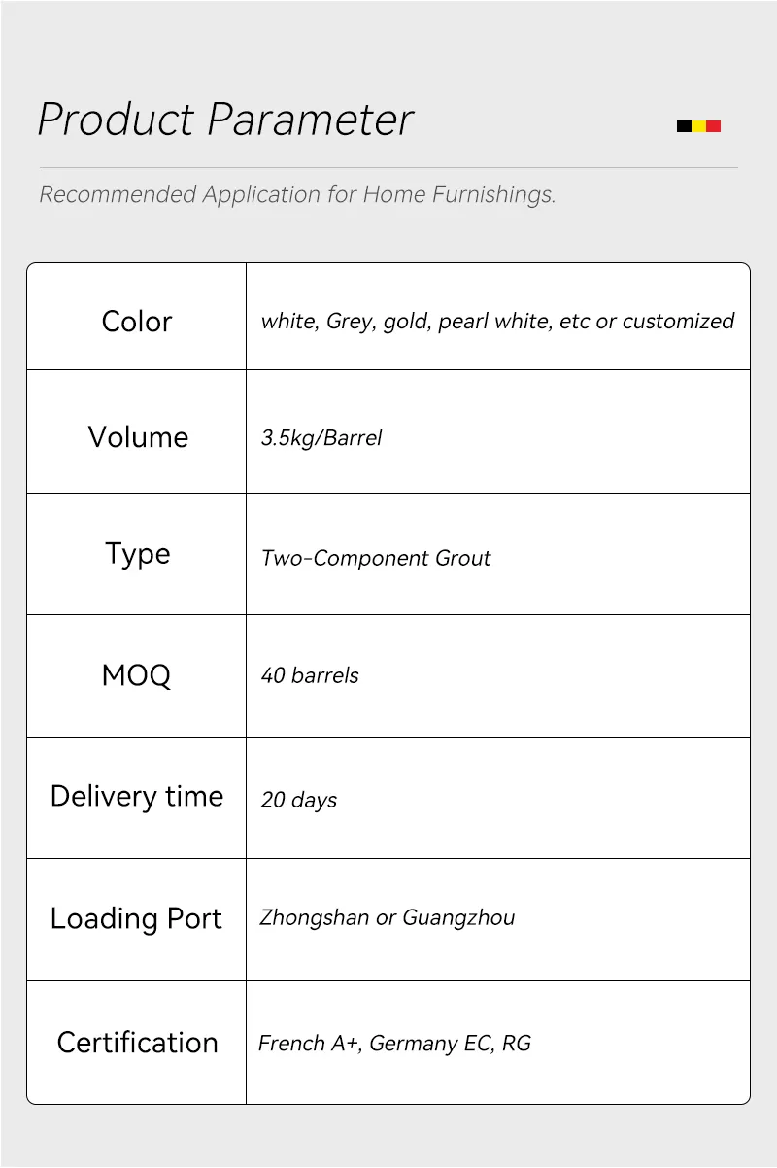Select the 3.5kg/Barrel value

(321, 438)
